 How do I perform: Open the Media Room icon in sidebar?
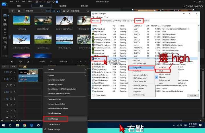[5, 15]
